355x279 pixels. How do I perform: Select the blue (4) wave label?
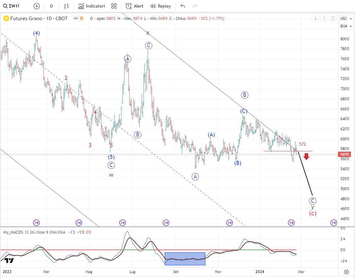37,33
